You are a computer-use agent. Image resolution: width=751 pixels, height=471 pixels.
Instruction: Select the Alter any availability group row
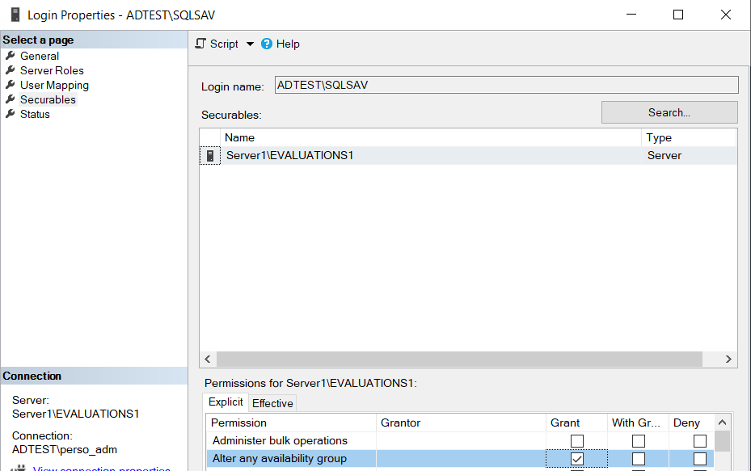(x=460, y=459)
